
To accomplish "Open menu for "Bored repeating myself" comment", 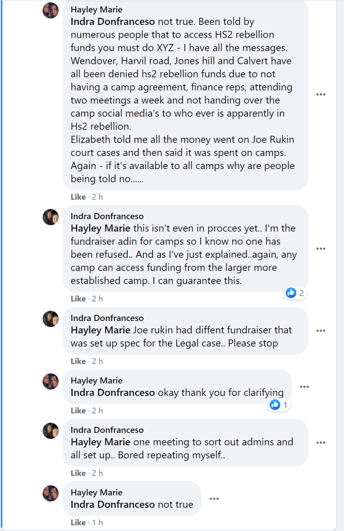I will [x=321, y=443].
